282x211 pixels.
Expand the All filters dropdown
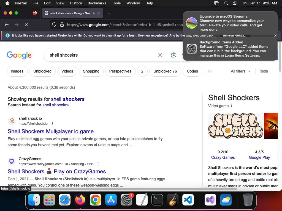(240, 71)
